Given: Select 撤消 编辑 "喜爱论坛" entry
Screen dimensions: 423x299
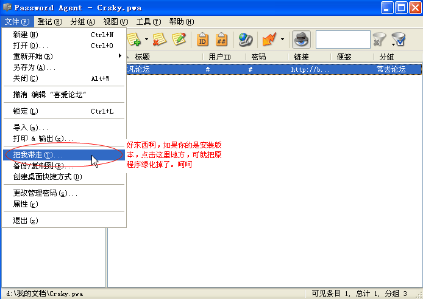Looking at the screenshot, I should click(64, 95).
